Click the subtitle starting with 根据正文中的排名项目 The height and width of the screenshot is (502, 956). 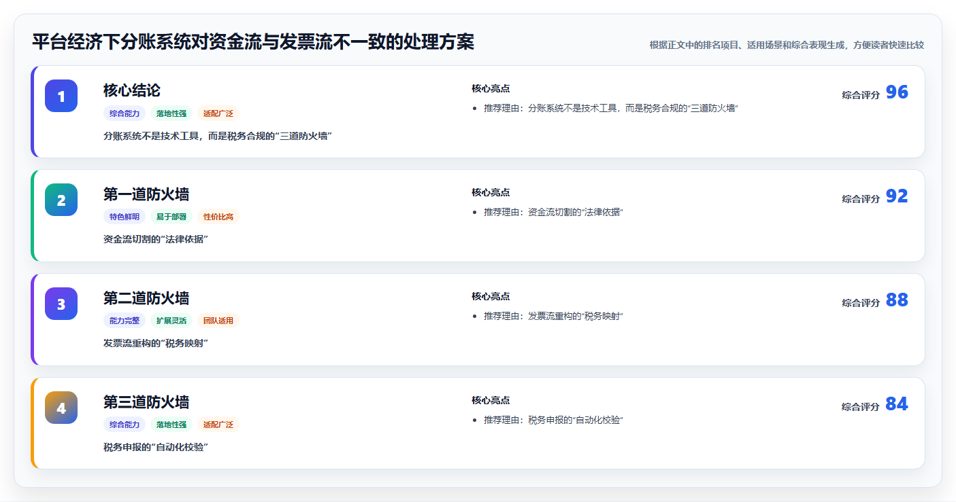pyautogui.click(x=787, y=45)
